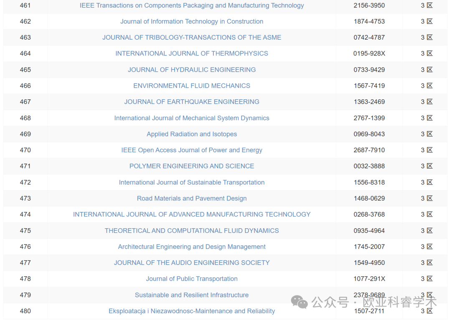This screenshot has width=451, height=320.
Task: Open Journal of Public Transportation link
Action: point(192,279)
